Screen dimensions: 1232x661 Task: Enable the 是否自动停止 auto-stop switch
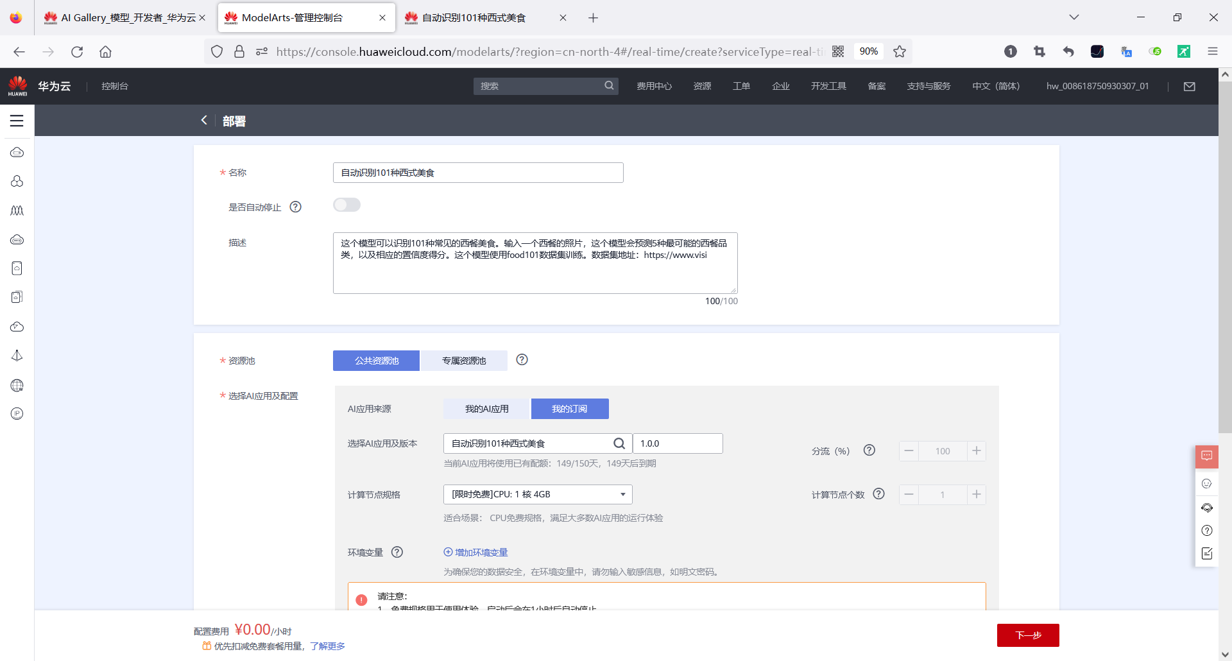[346, 205]
